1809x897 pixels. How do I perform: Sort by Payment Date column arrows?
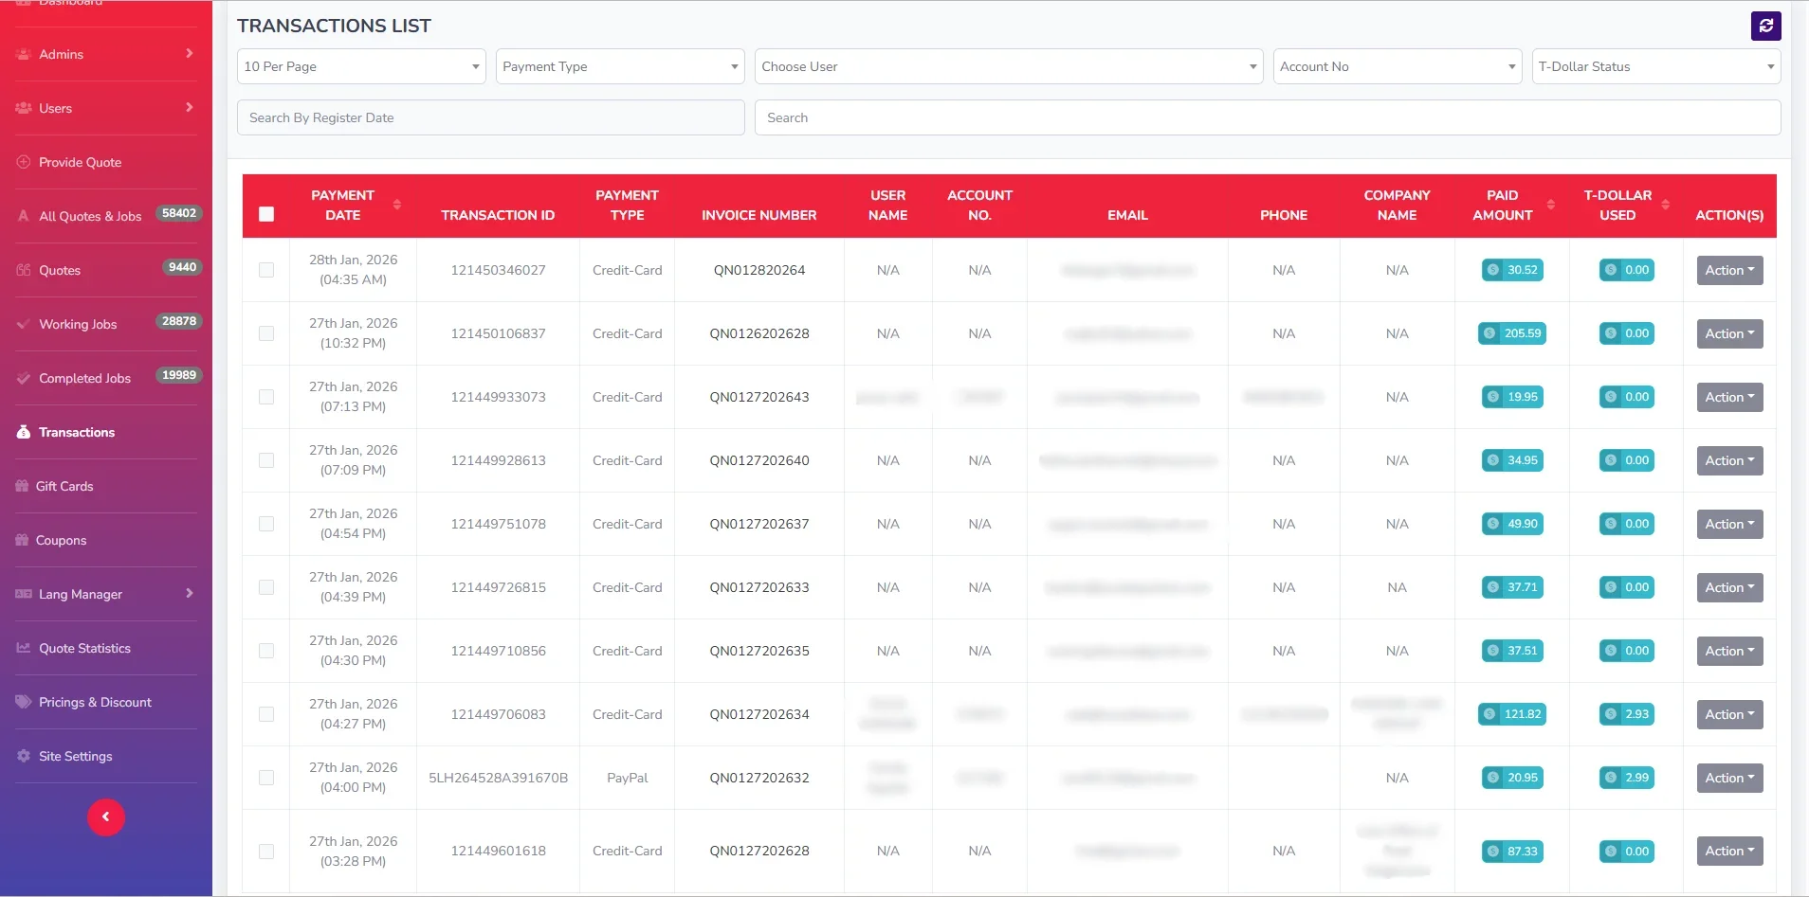pos(396,205)
